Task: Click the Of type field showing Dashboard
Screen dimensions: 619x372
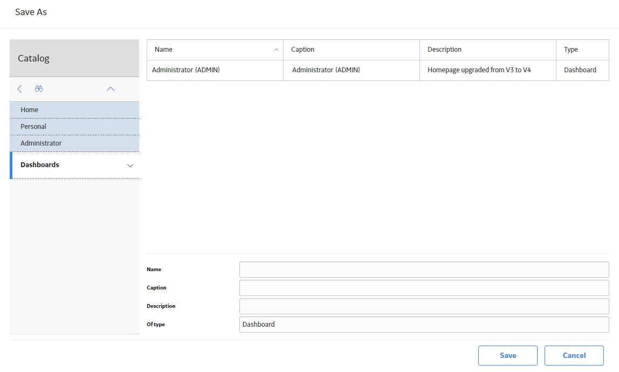Action: click(424, 324)
